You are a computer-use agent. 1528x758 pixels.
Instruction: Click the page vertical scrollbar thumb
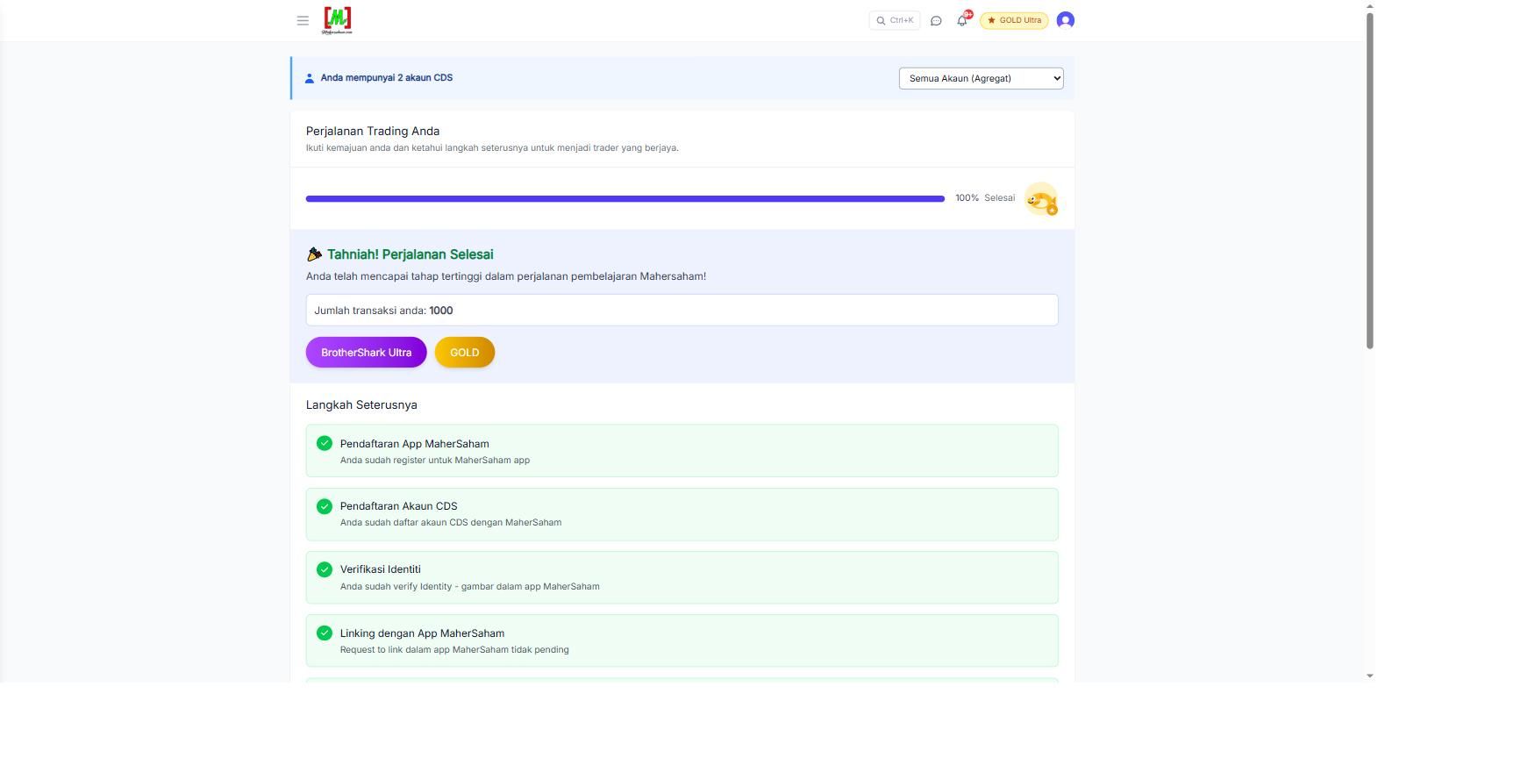point(1370,180)
